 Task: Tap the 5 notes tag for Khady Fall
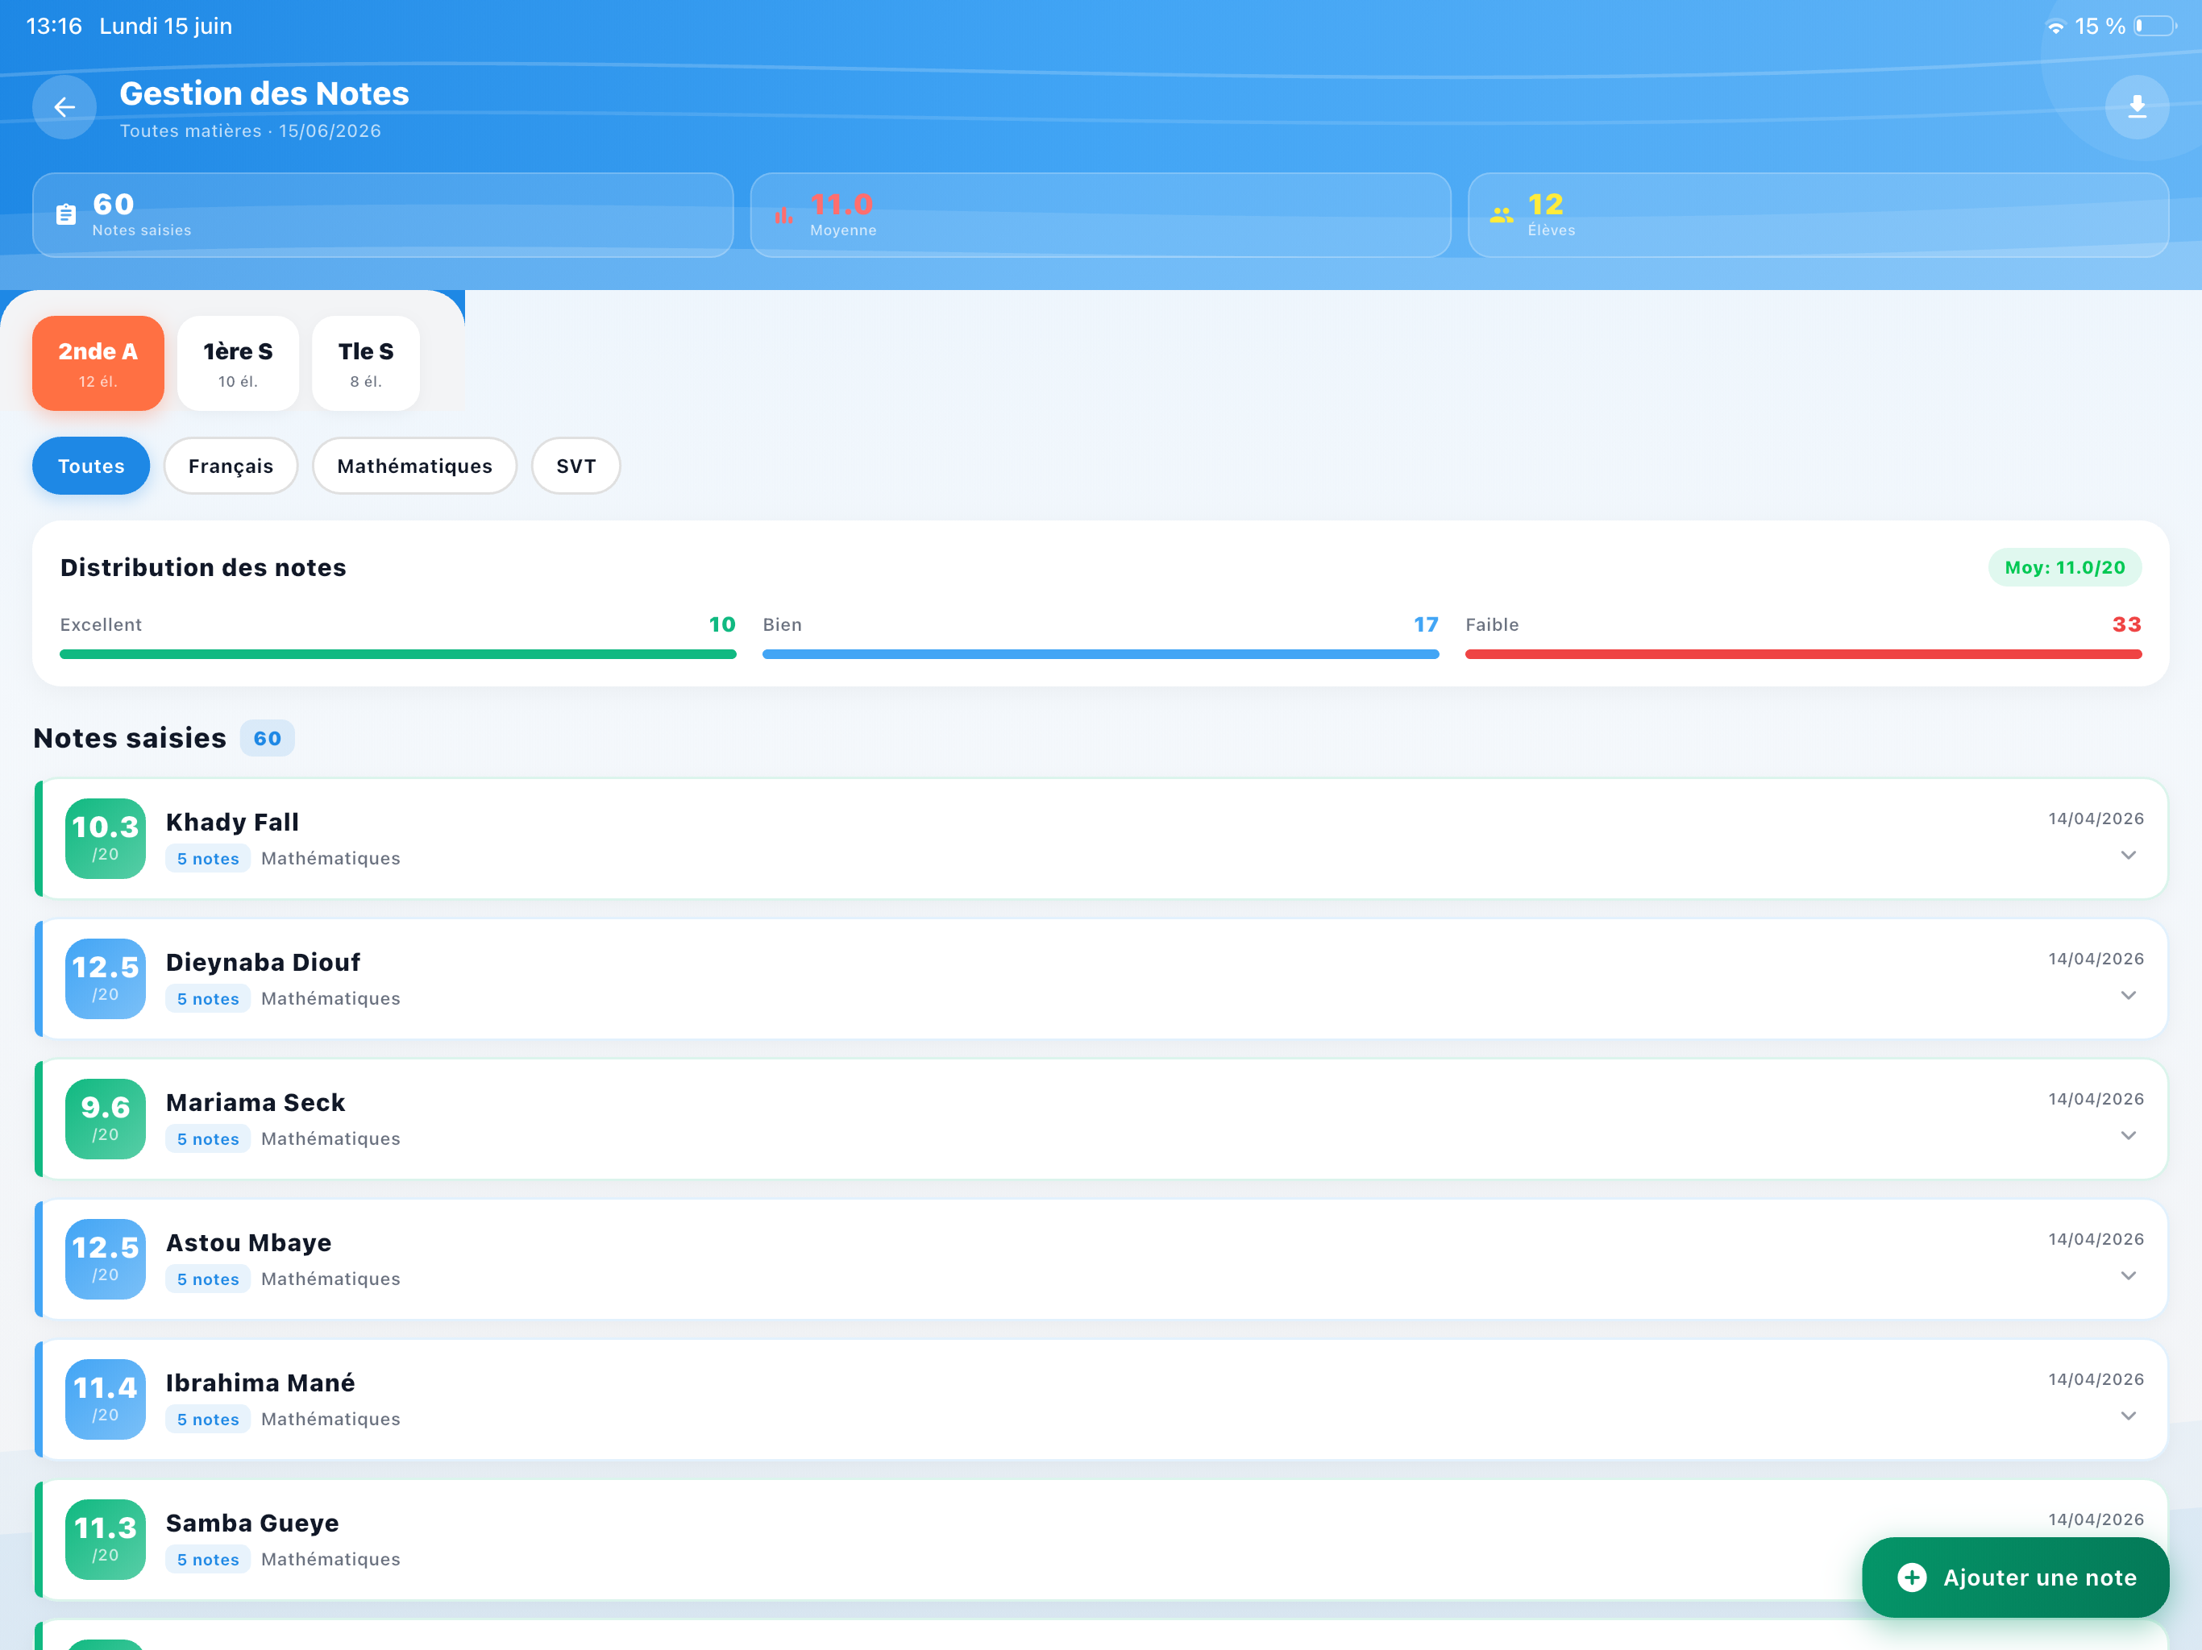(208, 859)
